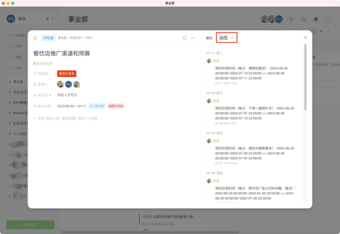
Task: Open the user account switcher arrows
Action: tap(52, 19)
